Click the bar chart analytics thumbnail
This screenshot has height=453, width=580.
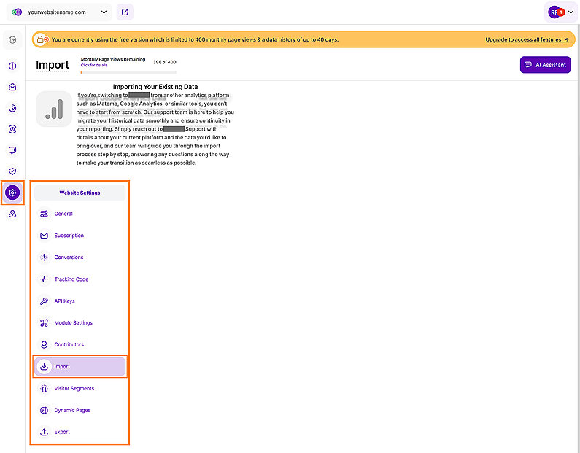tap(54, 109)
